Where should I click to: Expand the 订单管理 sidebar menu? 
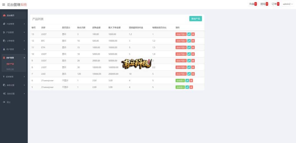point(14,41)
